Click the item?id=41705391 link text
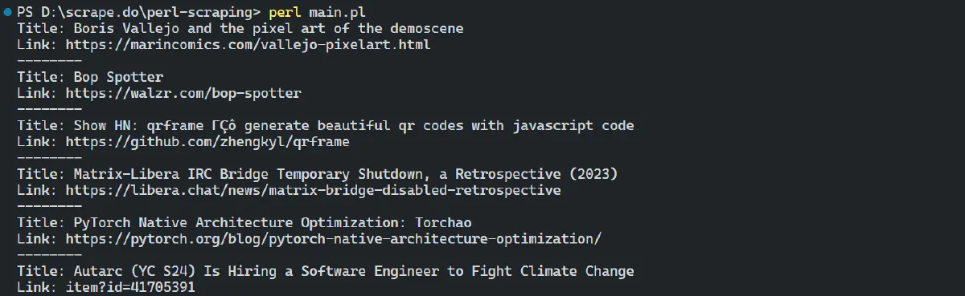This screenshot has height=296, width=965. click(130, 287)
